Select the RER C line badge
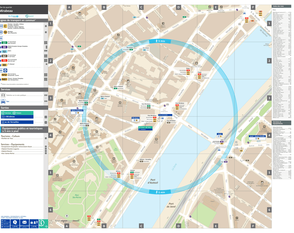Image resolution: width=294 pixels, height=233 pixels. tap(5, 26)
